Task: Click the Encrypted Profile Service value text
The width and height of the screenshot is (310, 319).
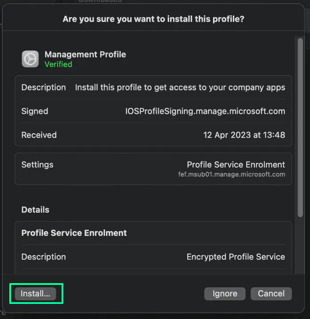Action: (236, 257)
